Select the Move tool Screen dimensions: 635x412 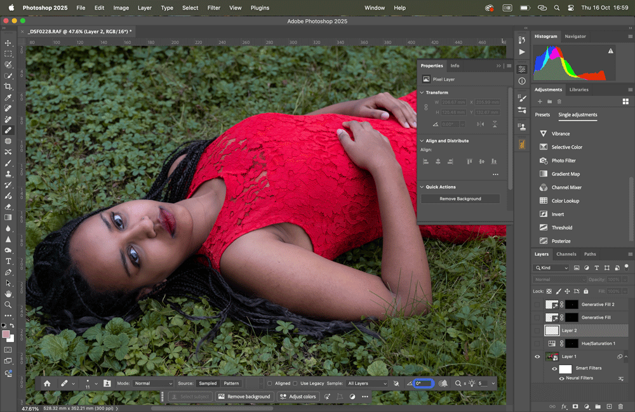8,43
